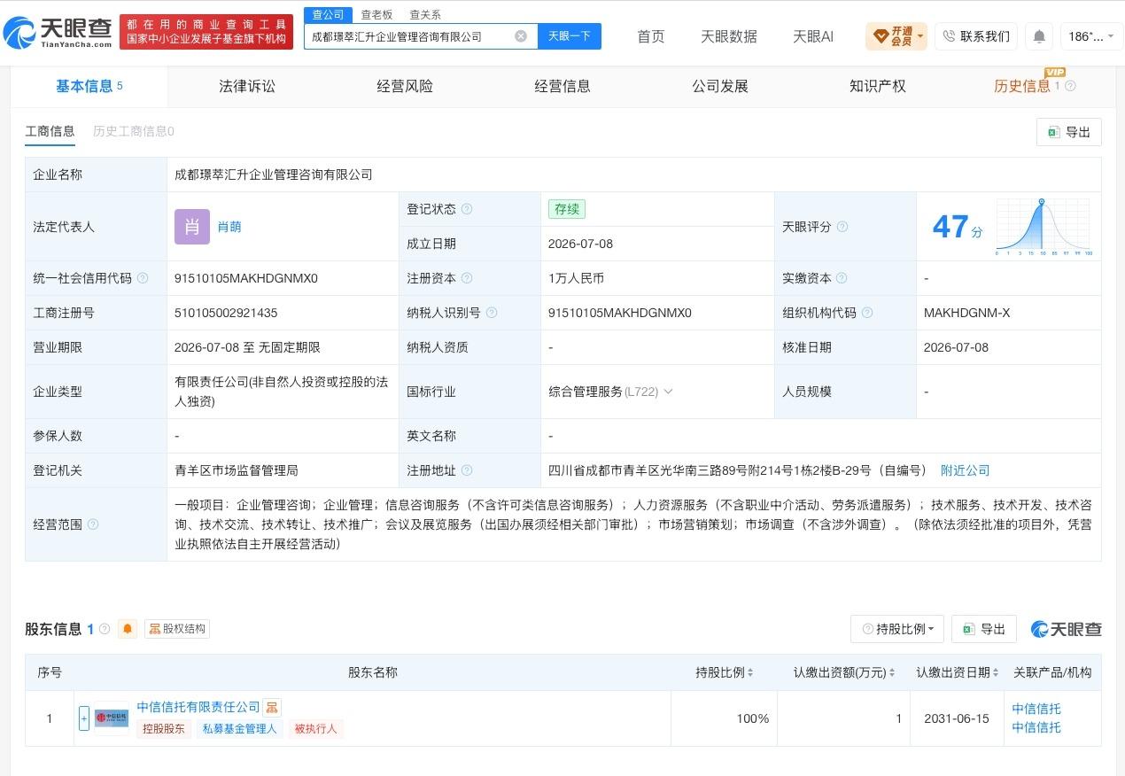The image size is (1125, 776).
Task: Clear the search box with the X icon
Action: pyautogui.click(x=521, y=36)
